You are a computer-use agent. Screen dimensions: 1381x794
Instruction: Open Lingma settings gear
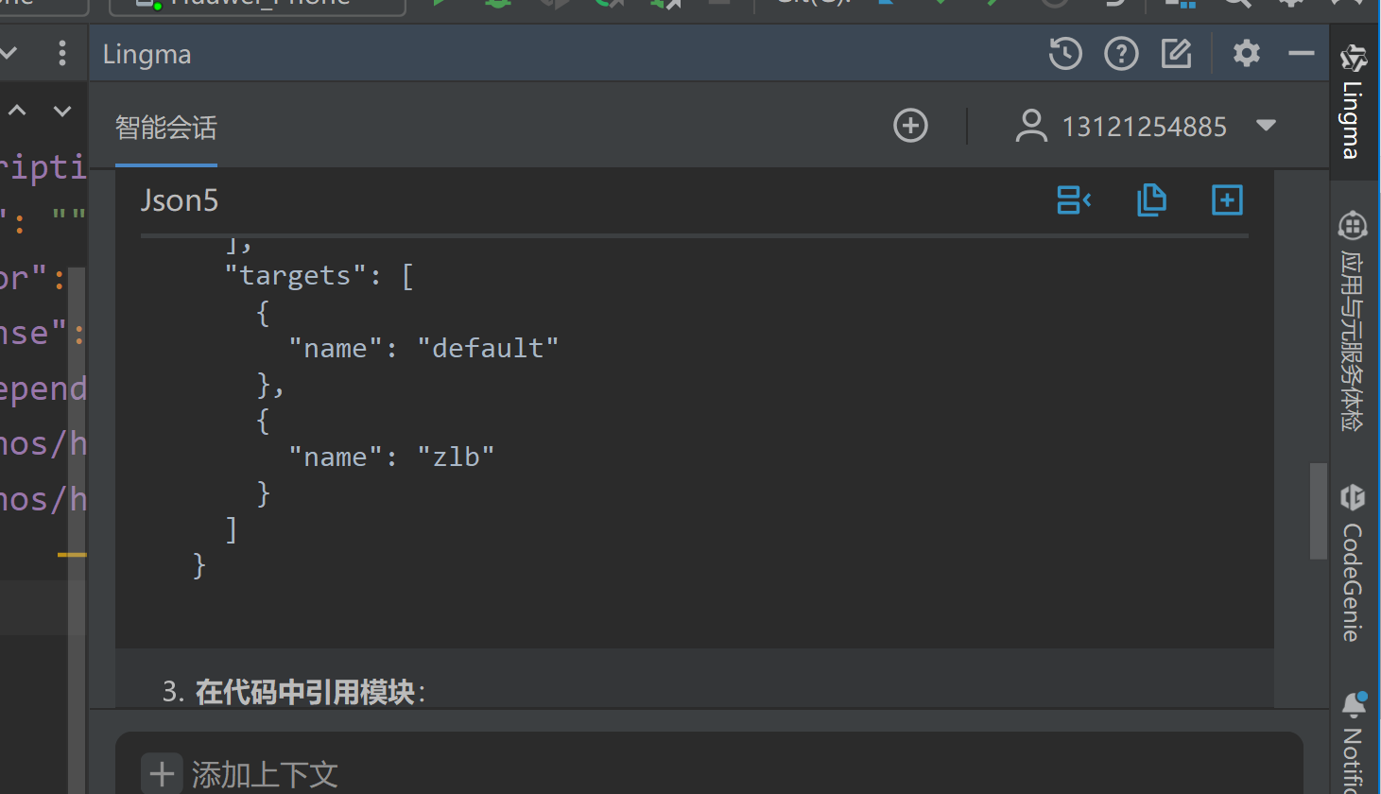(x=1247, y=54)
